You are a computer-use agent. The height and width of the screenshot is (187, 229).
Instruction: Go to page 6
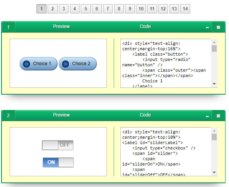coord(97,9)
